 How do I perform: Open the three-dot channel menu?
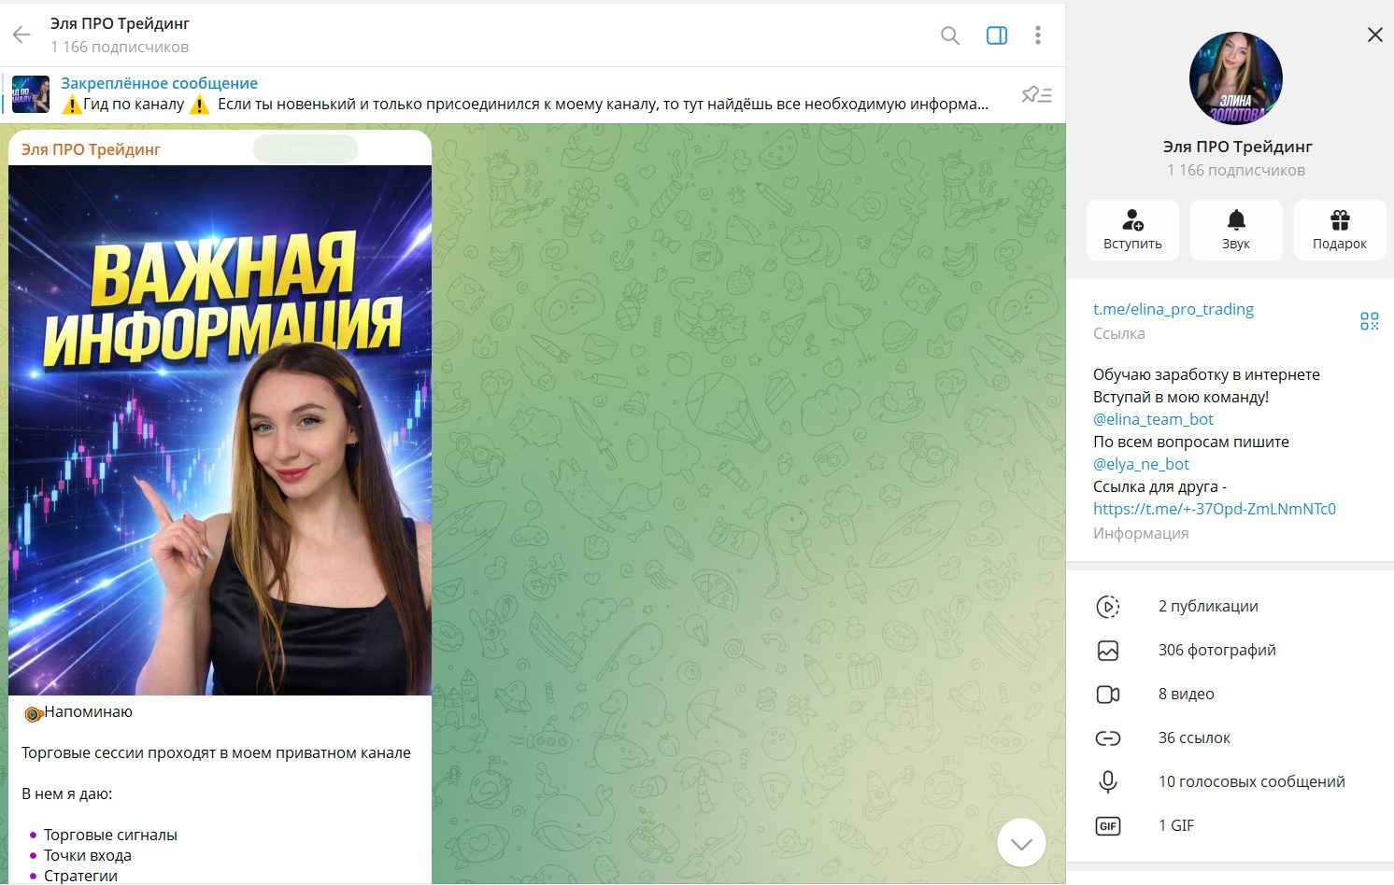coord(1038,35)
